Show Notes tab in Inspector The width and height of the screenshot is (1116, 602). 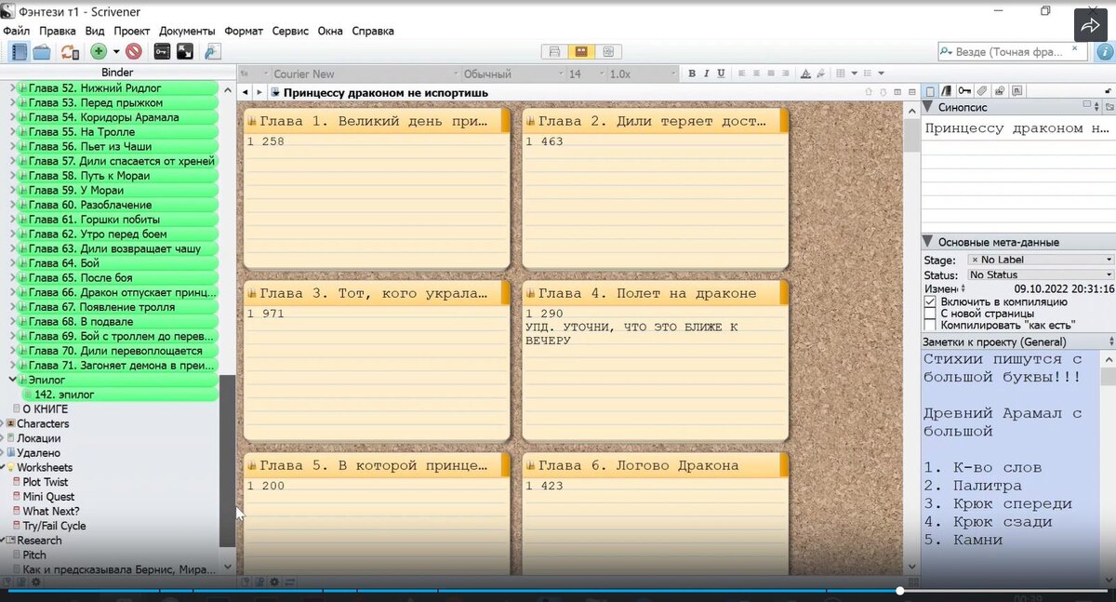[930, 90]
